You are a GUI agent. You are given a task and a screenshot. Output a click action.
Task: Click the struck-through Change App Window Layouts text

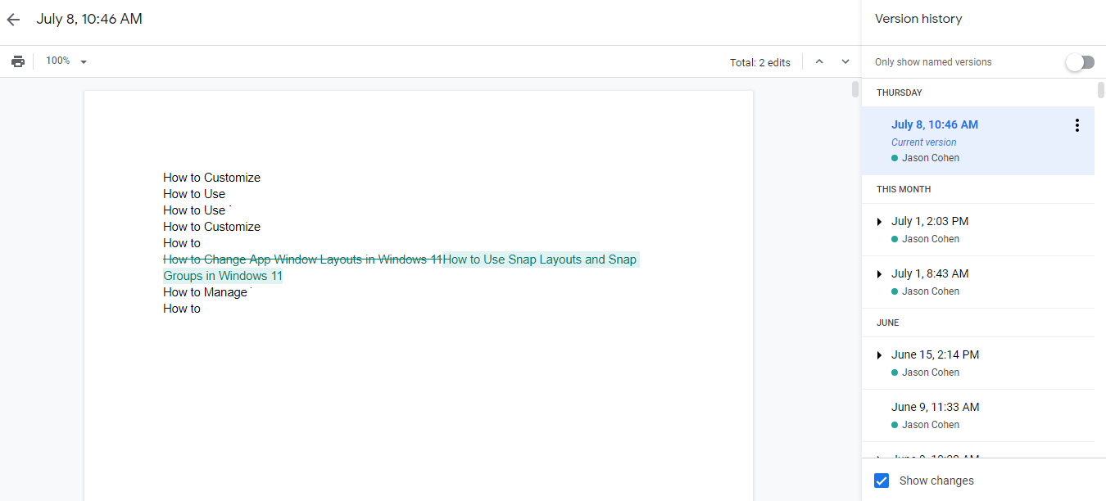[302, 260]
